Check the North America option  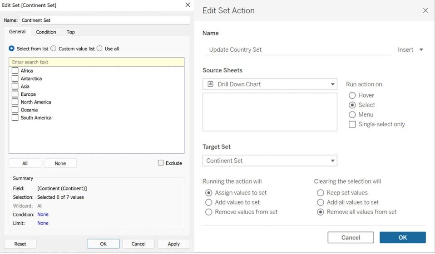[15, 102]
